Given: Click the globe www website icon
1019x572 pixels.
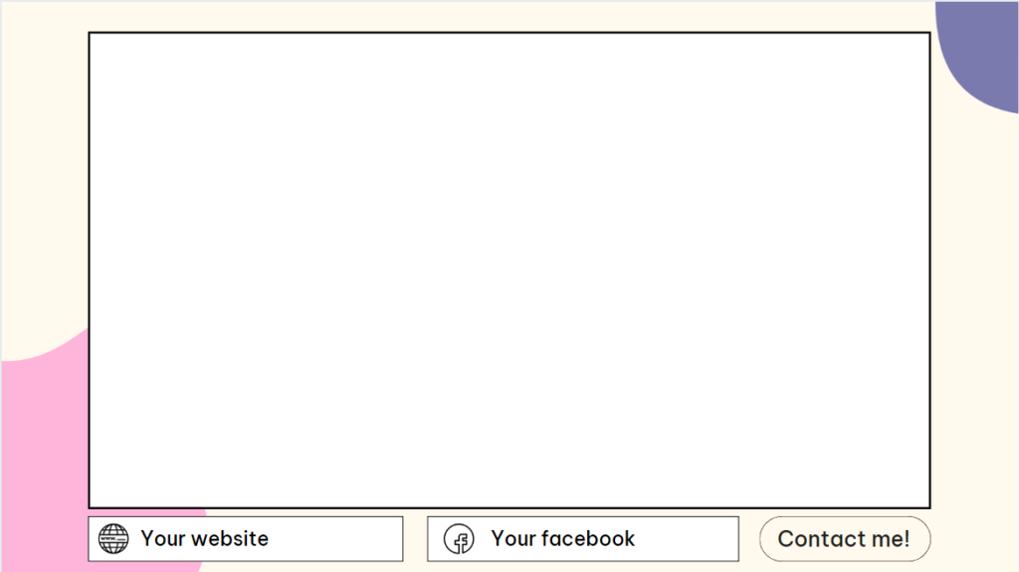Looking at the screenshot, I should coord(113,539).
